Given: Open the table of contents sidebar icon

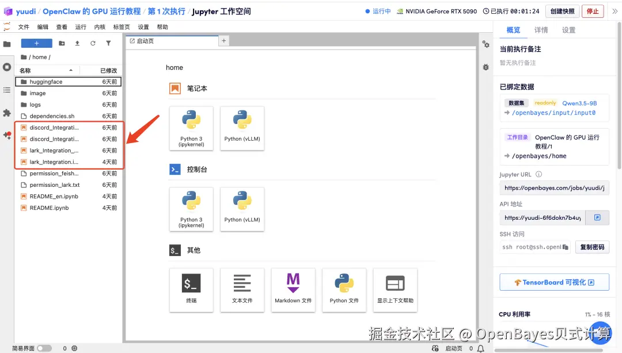Looking at the screenshot, I should click(x=7, y=90).
